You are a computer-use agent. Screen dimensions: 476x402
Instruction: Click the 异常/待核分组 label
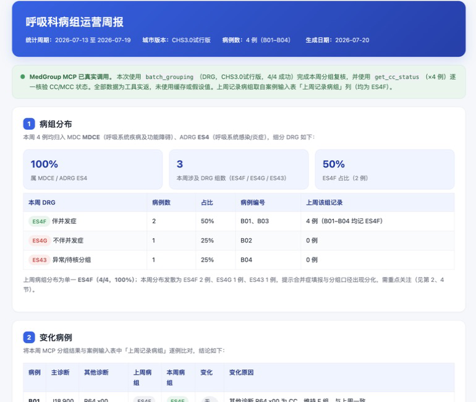pyautogui.click(x=72, y=260)
